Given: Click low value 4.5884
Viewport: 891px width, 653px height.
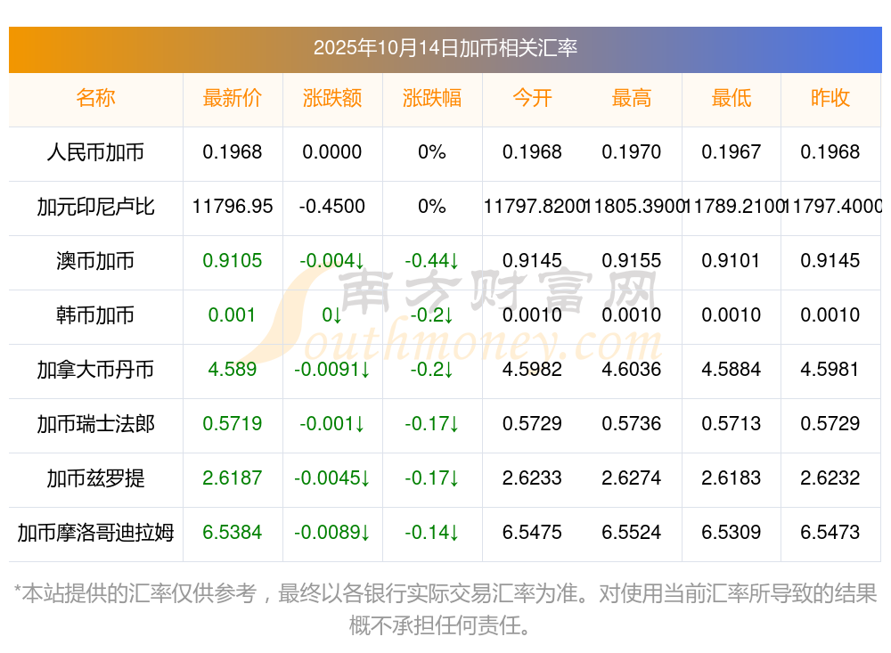Looking at the screenshot, I should [731, 370].
